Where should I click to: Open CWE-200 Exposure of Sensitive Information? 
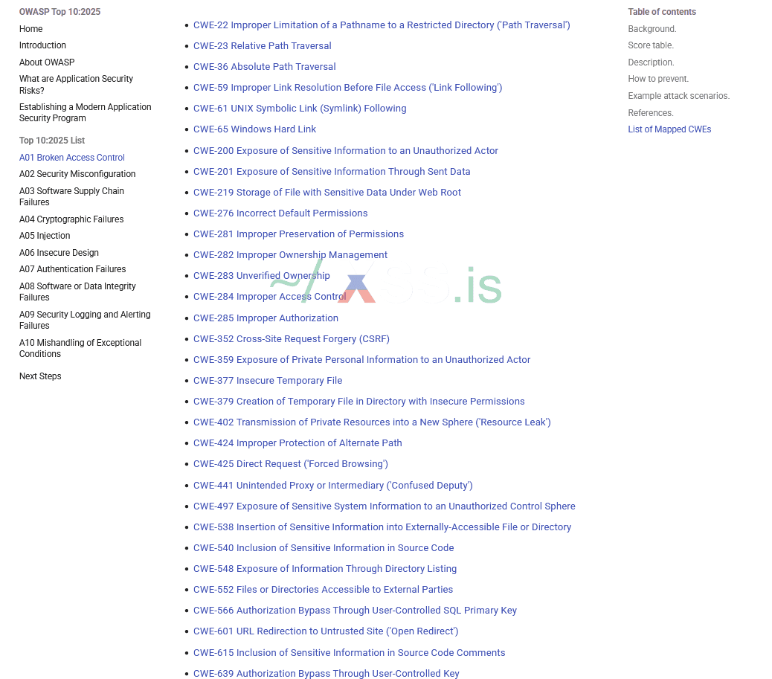[x=346, y=151]
